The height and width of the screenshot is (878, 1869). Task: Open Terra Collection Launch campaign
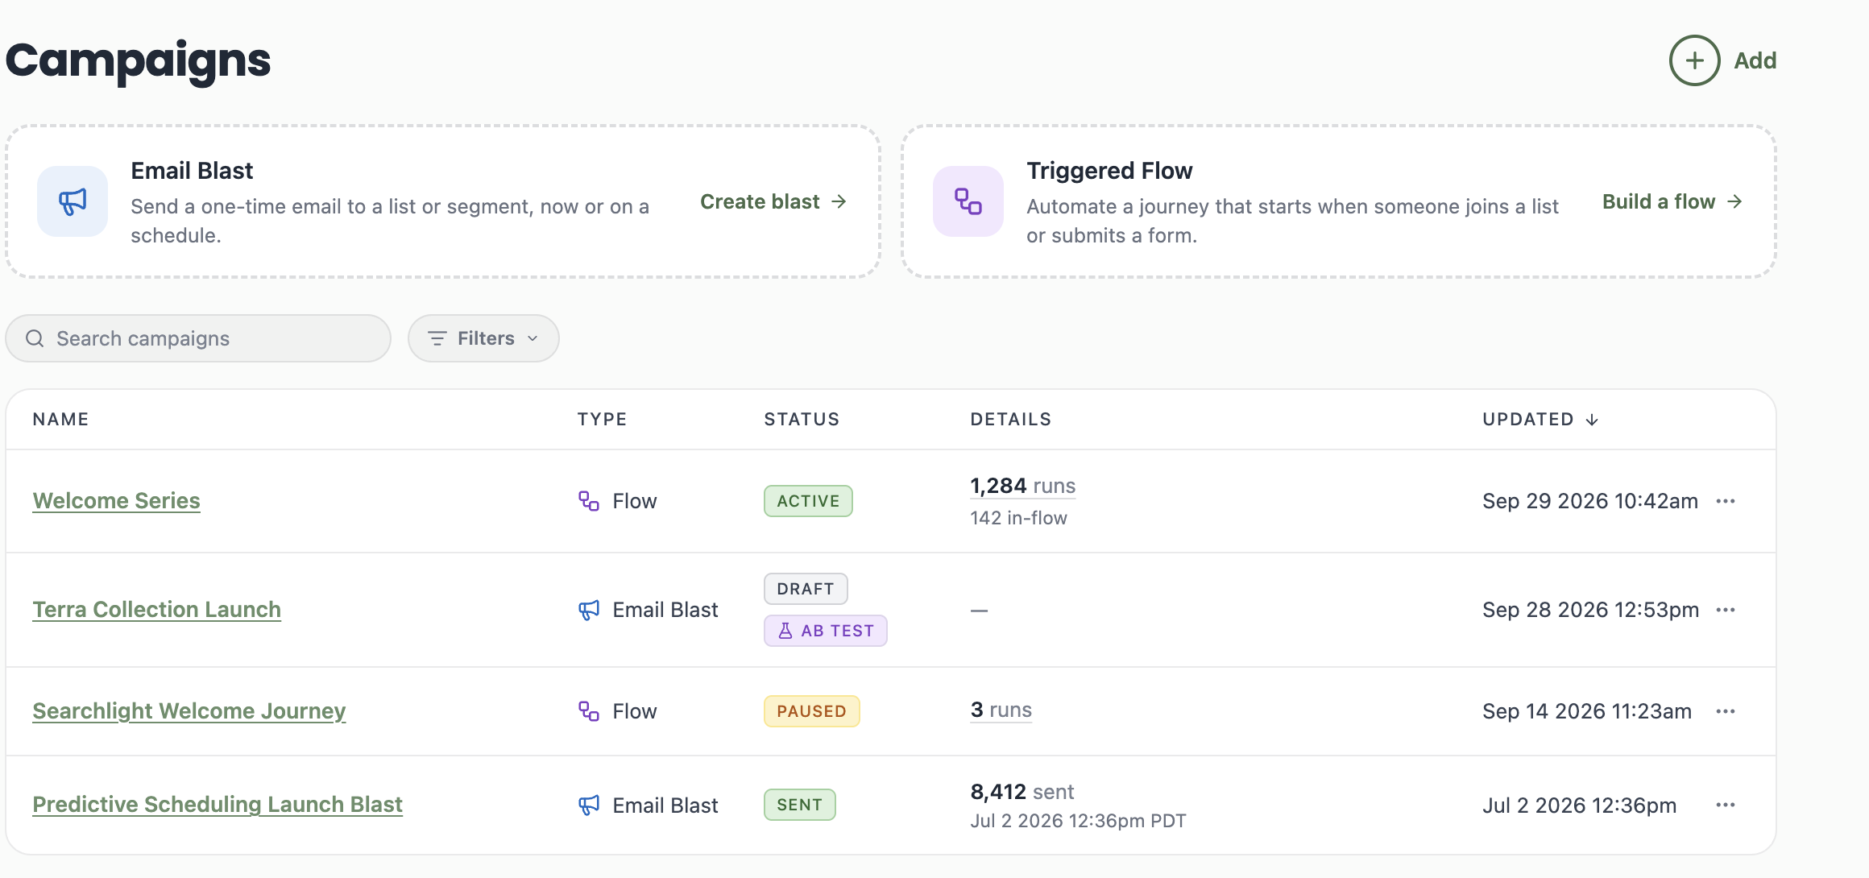click(156, 610)
